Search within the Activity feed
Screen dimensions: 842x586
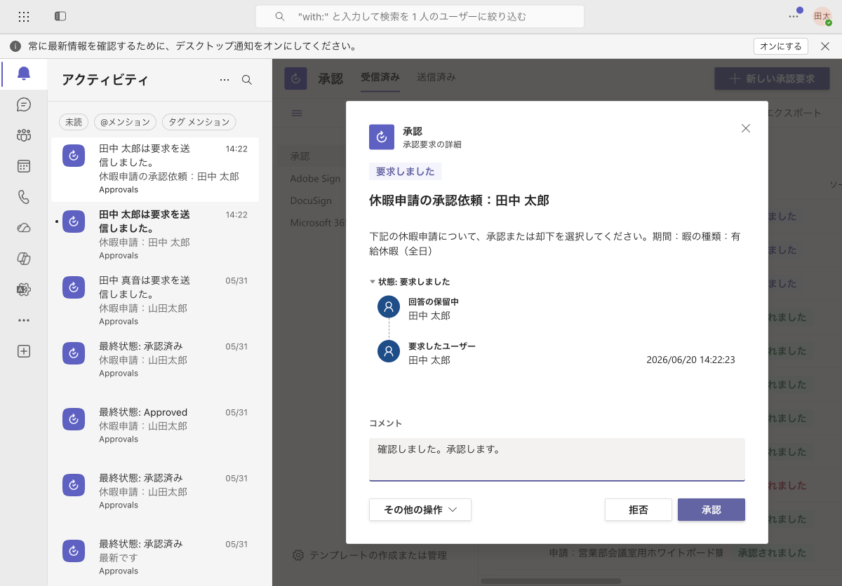point(247,80)
